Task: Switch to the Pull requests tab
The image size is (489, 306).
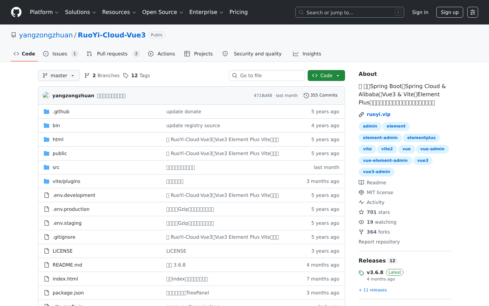Action: (113, 54)
